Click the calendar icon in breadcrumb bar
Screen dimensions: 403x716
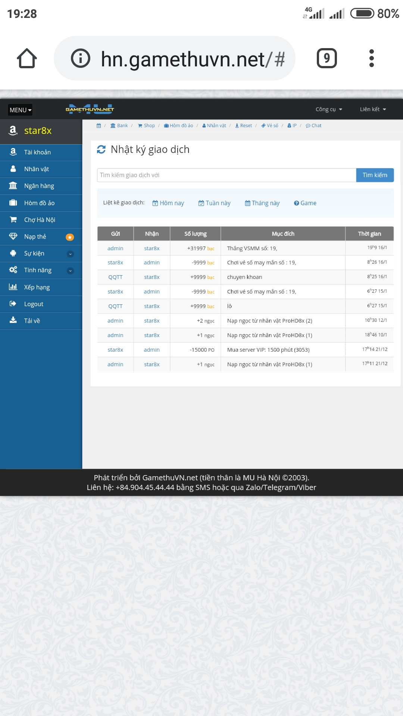point(99,126)
